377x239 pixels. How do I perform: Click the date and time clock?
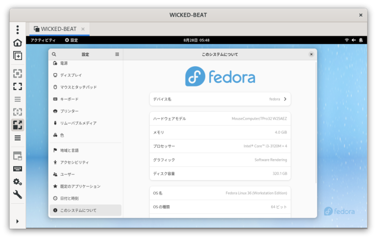tap(196, 40)
